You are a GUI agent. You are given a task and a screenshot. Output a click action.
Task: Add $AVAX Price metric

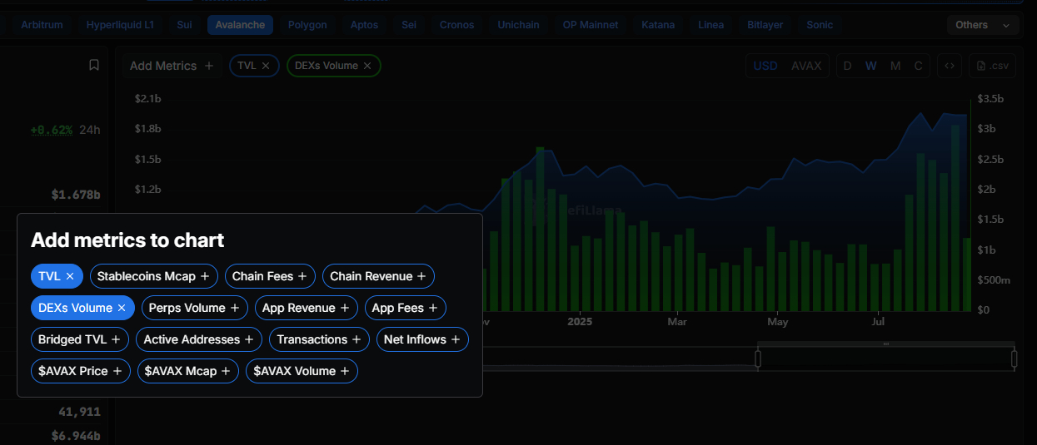81,371
